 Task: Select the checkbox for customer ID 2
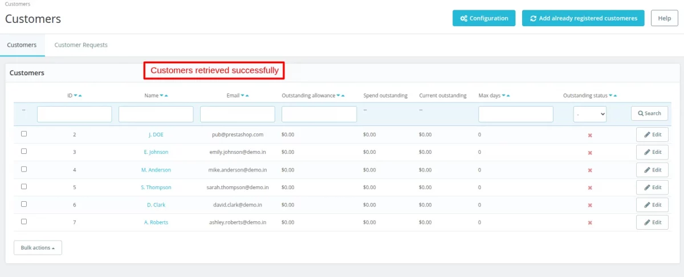point(24,134)
